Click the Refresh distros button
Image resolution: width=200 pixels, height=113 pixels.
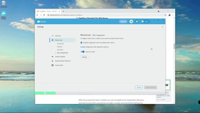[84, 57]
